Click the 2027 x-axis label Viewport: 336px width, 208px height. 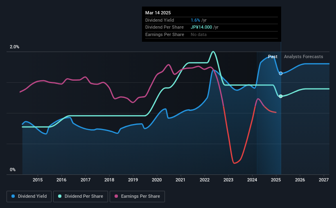(324, 180)
